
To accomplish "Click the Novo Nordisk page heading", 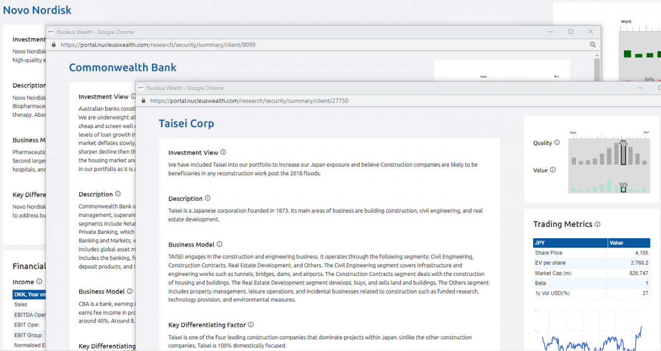I will [37, 10].
